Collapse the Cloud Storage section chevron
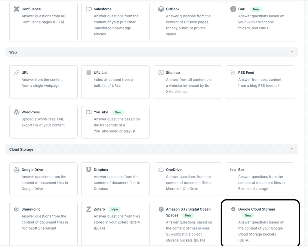This screenshot has height=246, width=308. point(291,149)
